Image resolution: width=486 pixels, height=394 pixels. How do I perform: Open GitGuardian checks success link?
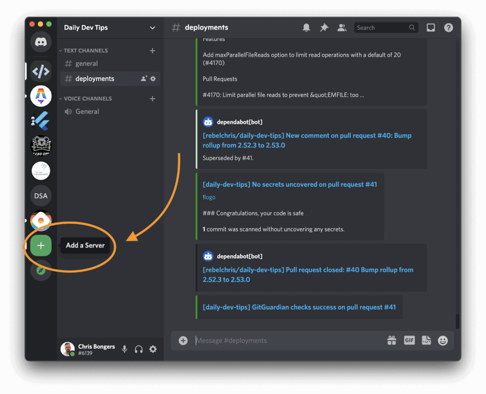coord(299,307)
